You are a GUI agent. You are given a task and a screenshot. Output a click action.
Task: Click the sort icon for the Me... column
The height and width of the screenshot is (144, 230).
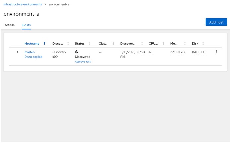pyautogui.click(x=185, y=43)
